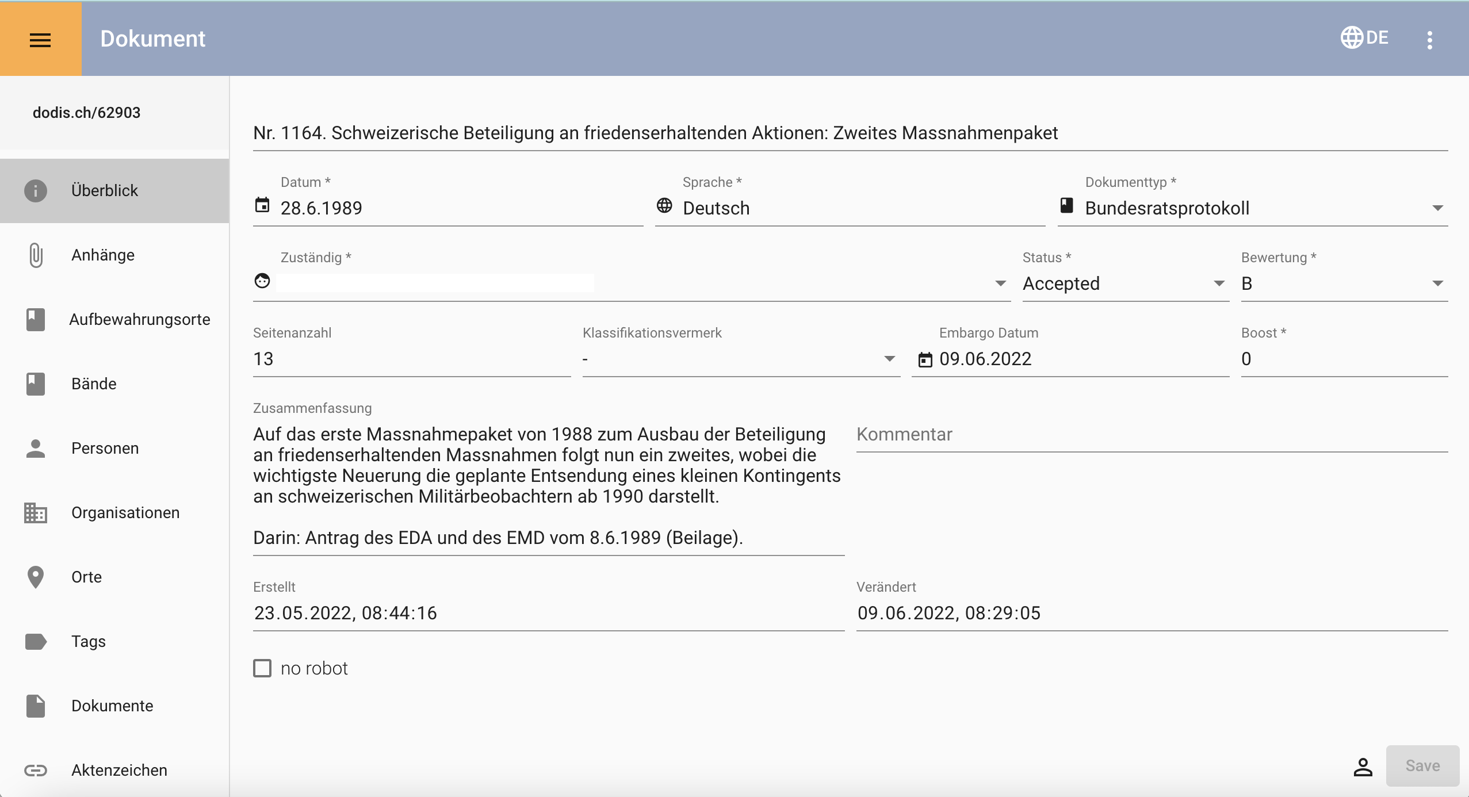Click the dodis.ch/62903 link

[x=86, y=113]
